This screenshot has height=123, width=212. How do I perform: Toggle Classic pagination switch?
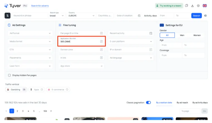coord(148,102)
